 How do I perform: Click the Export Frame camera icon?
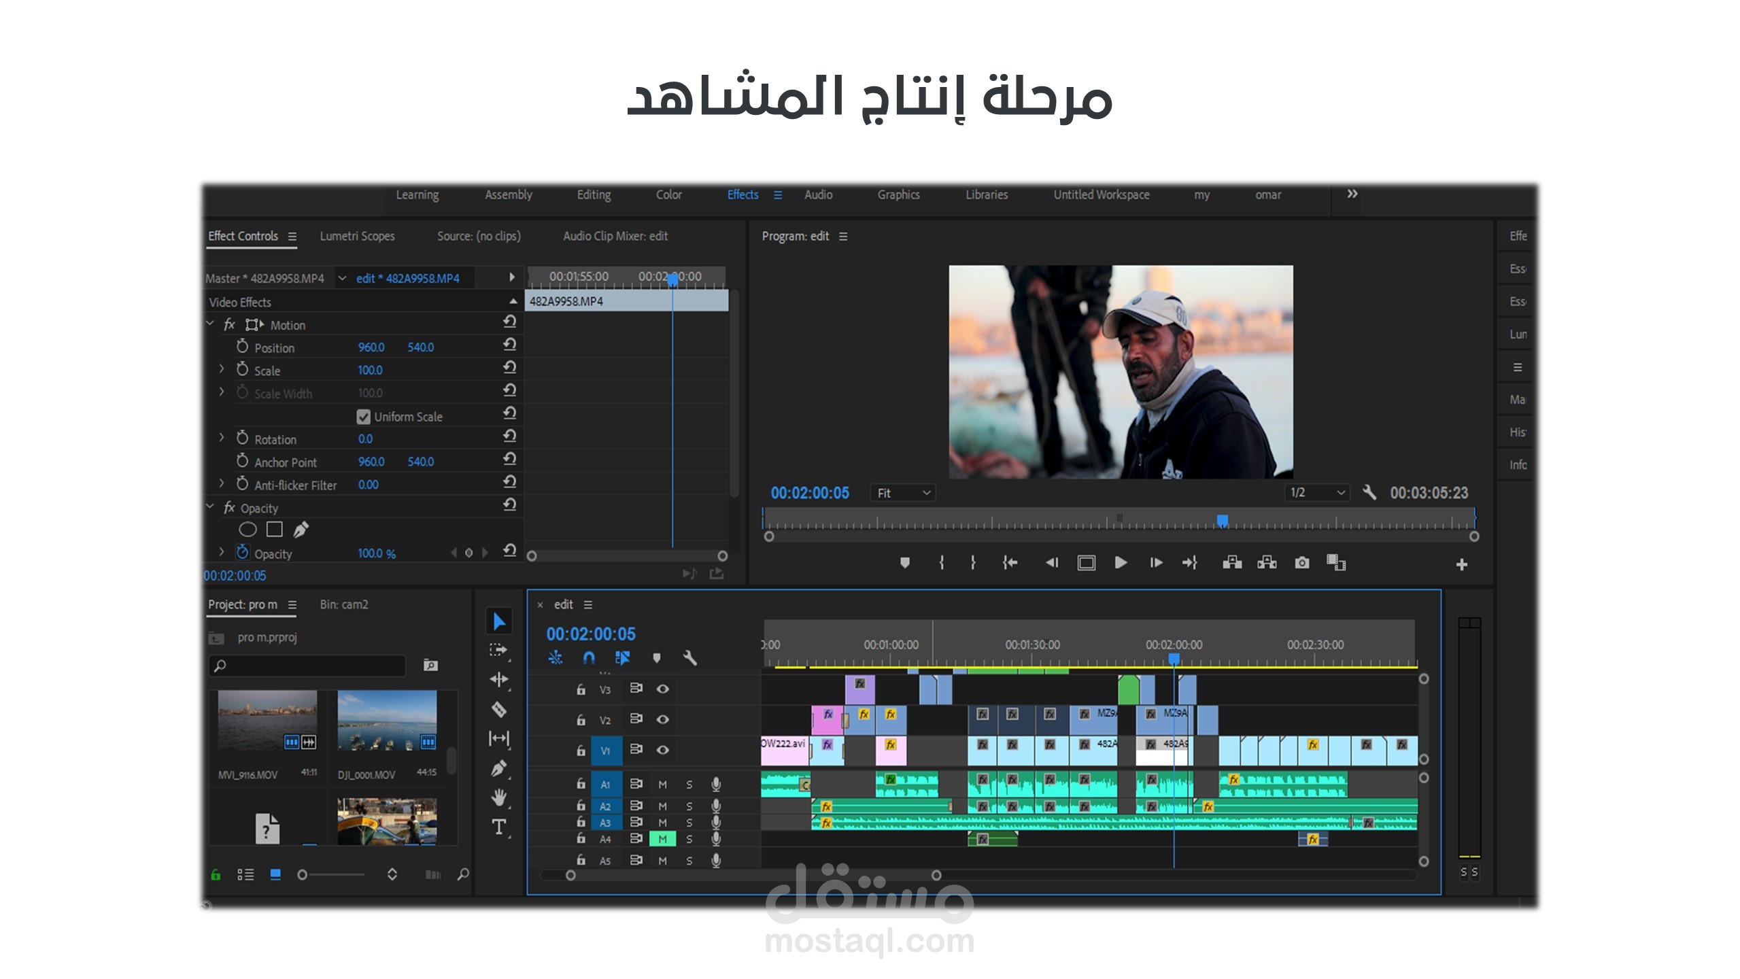[1301, 563]
